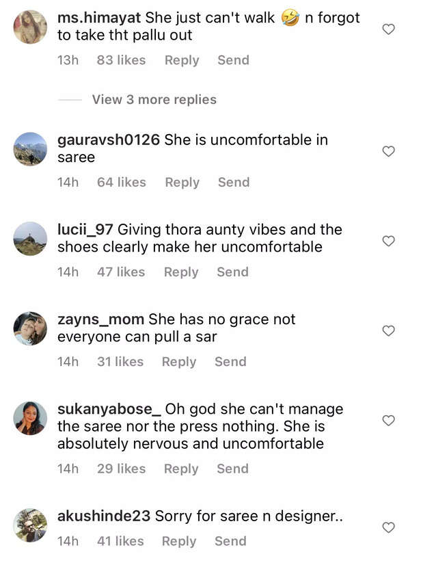Screen dimensions: 421x565
Task: Send lucii_97's comment
Action: tap(232, 272)
